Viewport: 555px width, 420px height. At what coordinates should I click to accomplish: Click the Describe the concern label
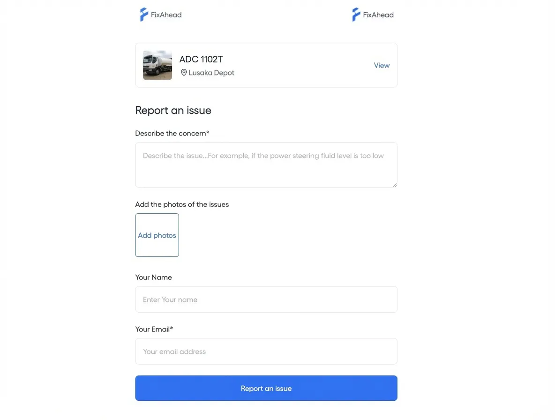pos(172,133)
